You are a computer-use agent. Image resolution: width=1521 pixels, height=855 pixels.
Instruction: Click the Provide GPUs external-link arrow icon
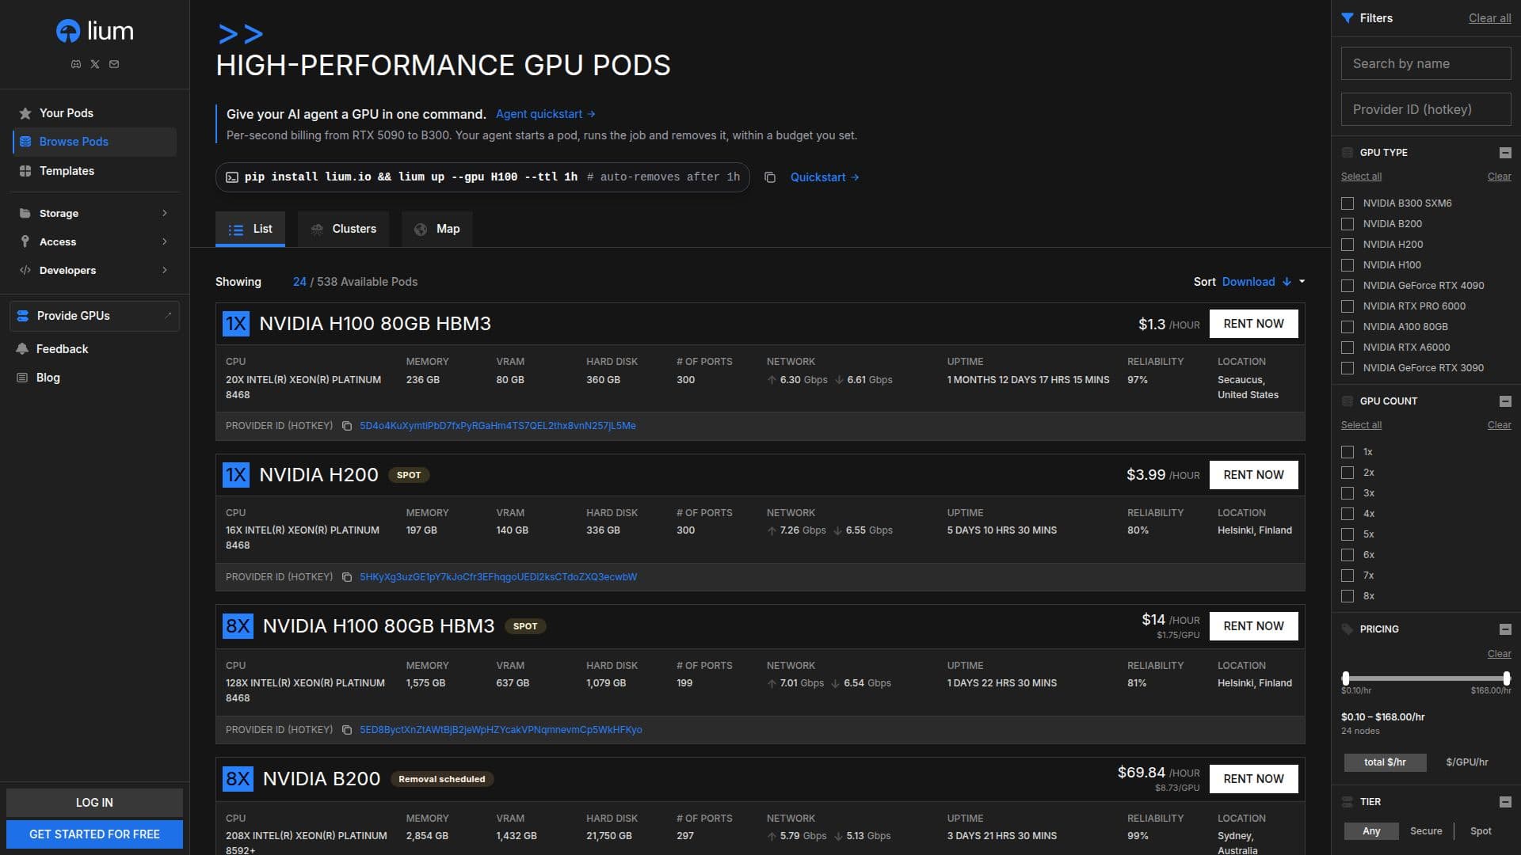coord(168,315)
